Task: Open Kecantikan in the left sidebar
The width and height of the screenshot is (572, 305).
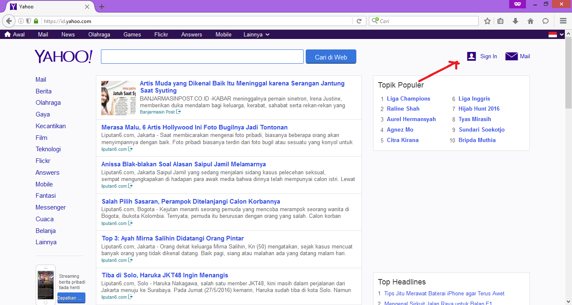Action: point(51,126)
